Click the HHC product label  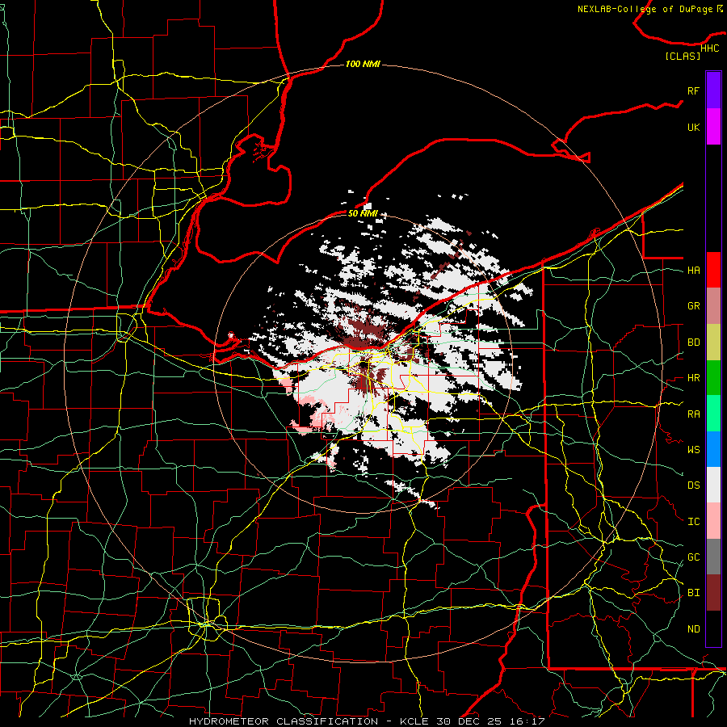click(x=710, y=48)
